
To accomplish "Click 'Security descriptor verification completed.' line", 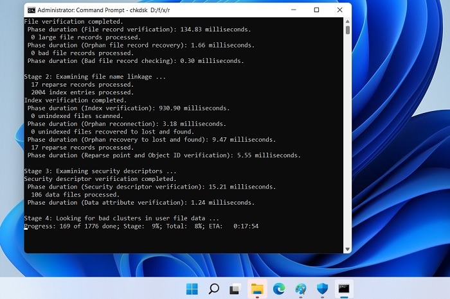I will [x=100, y=179].
